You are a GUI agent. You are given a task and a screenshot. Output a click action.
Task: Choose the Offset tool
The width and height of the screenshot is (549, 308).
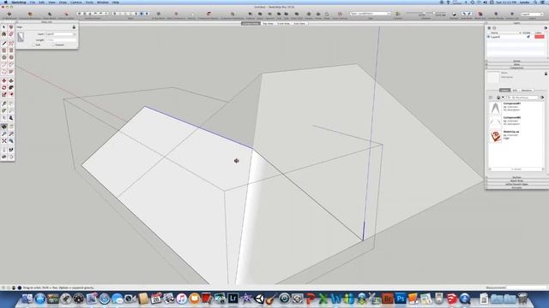point(11,95)
